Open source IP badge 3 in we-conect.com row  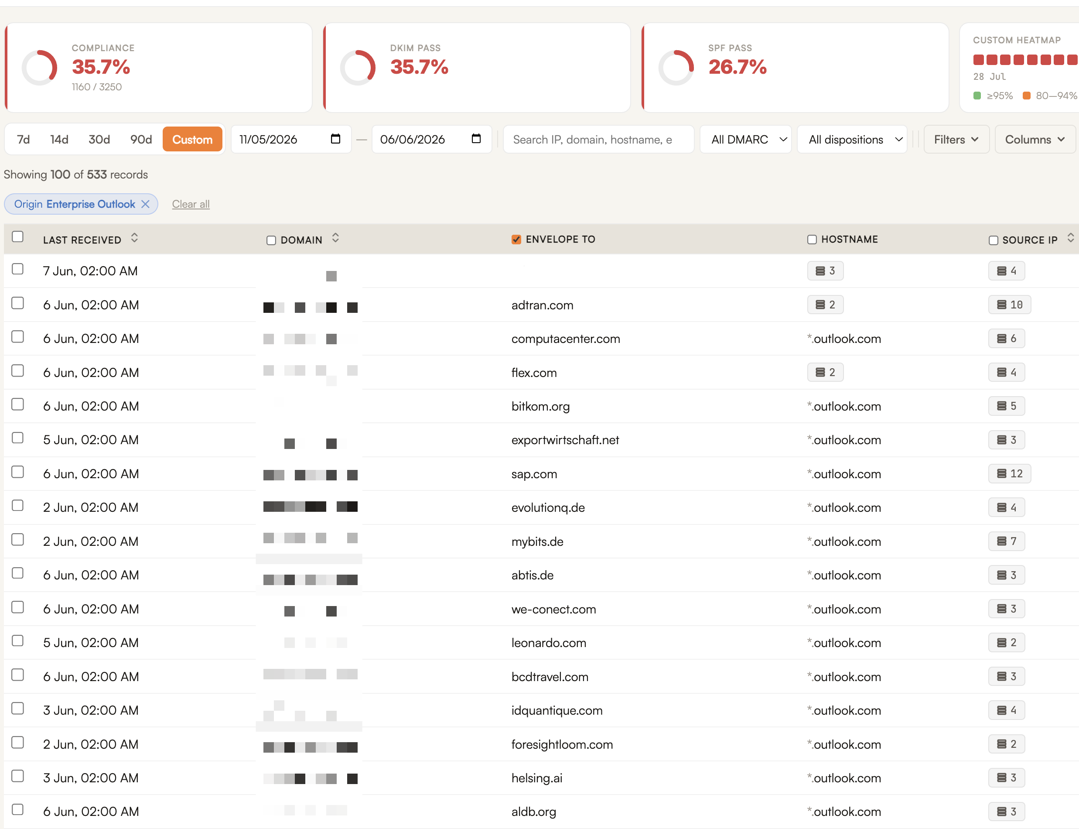(1007, 609)
